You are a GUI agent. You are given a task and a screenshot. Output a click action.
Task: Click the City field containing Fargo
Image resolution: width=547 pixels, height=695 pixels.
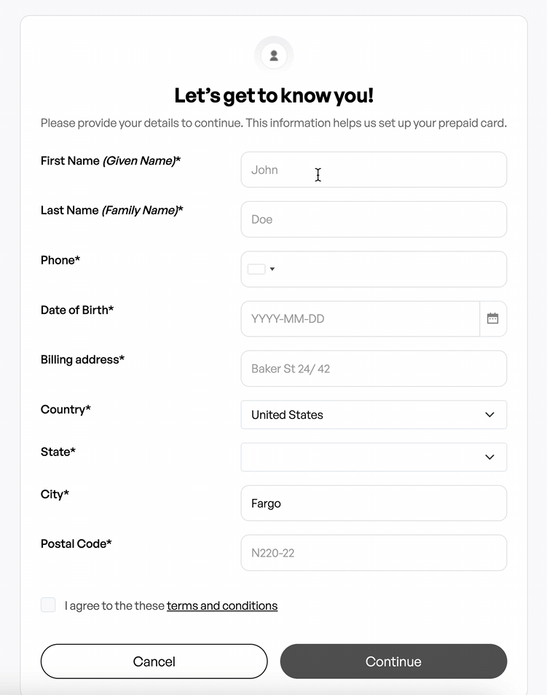374,503
